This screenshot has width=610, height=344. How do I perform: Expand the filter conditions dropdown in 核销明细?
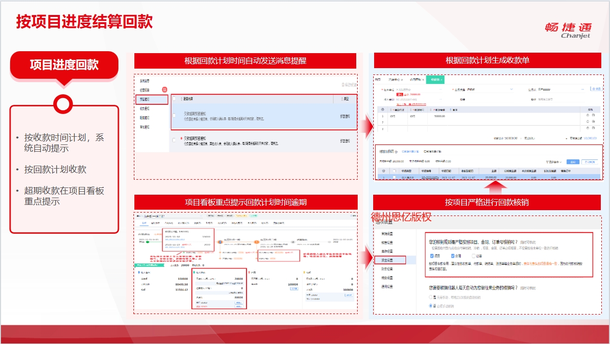click(553, 162)
